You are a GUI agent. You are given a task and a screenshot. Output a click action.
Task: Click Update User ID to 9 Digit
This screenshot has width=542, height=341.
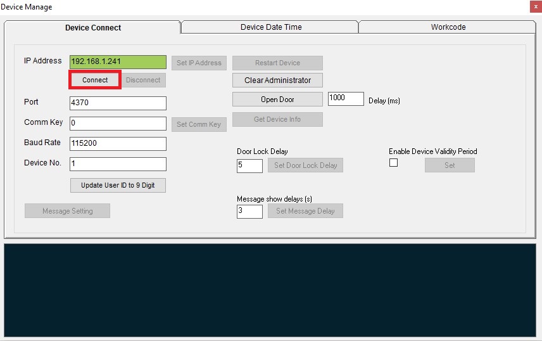[x=118, y=185]
